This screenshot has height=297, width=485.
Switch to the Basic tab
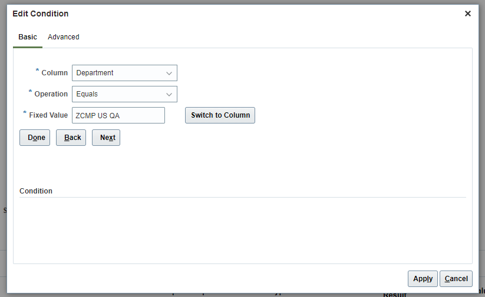point(28,37)
